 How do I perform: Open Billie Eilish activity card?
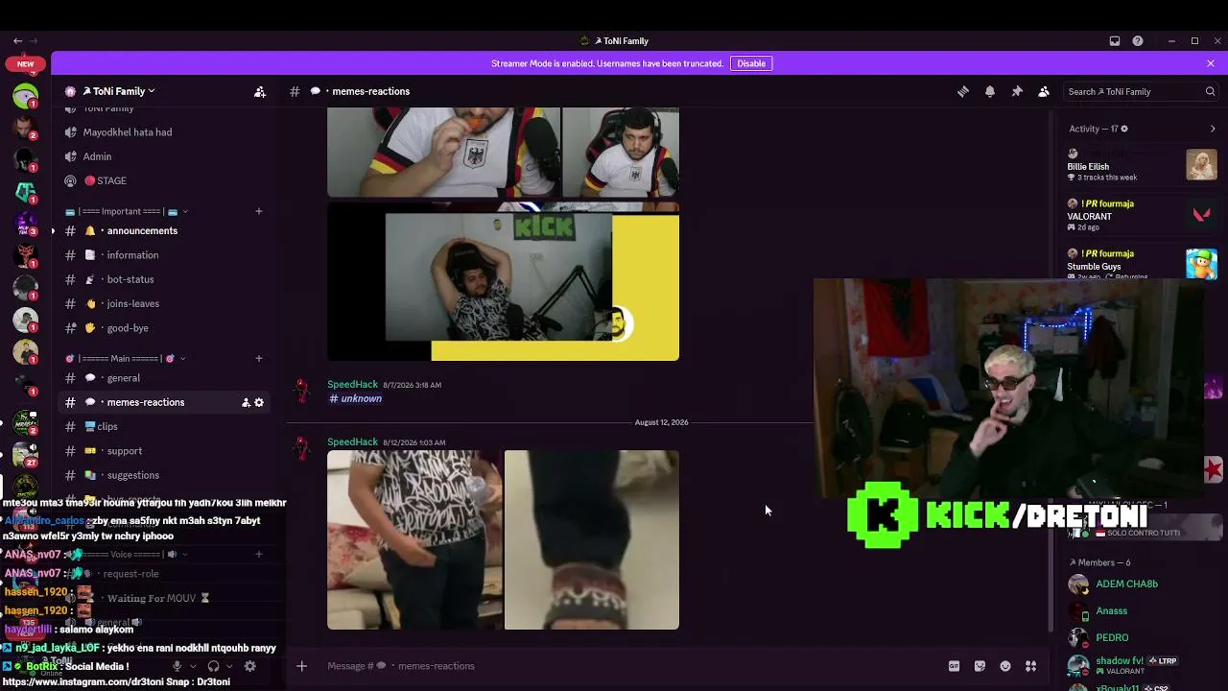click(x=1142, y=166)
